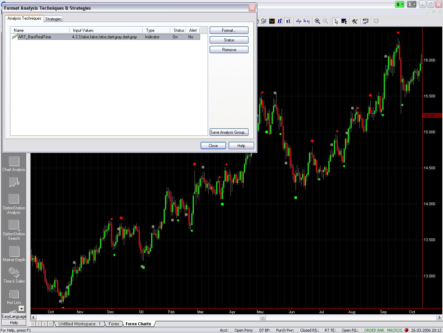Open the Time & Sales shortcut

click(x=14, y=275)
